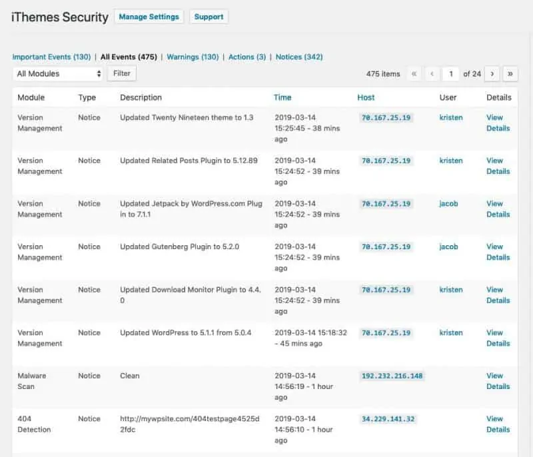Click the 'Malware Scan' module cell
The height and width of the screenshot is (457, 533).
click(31, 381)
